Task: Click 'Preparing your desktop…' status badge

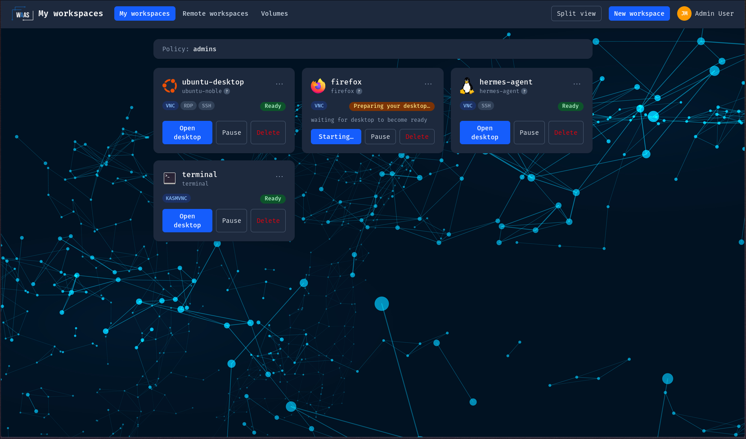Action: tap(392, 106)
